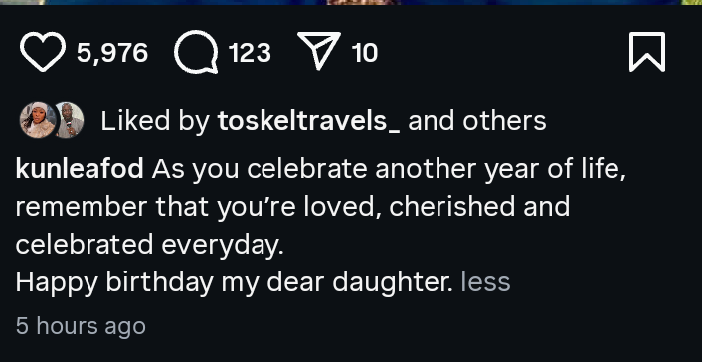702x362 pixels.
Task: Share the post using the paper plane icon
Action: pyautogui.click(x=319, y=50)
